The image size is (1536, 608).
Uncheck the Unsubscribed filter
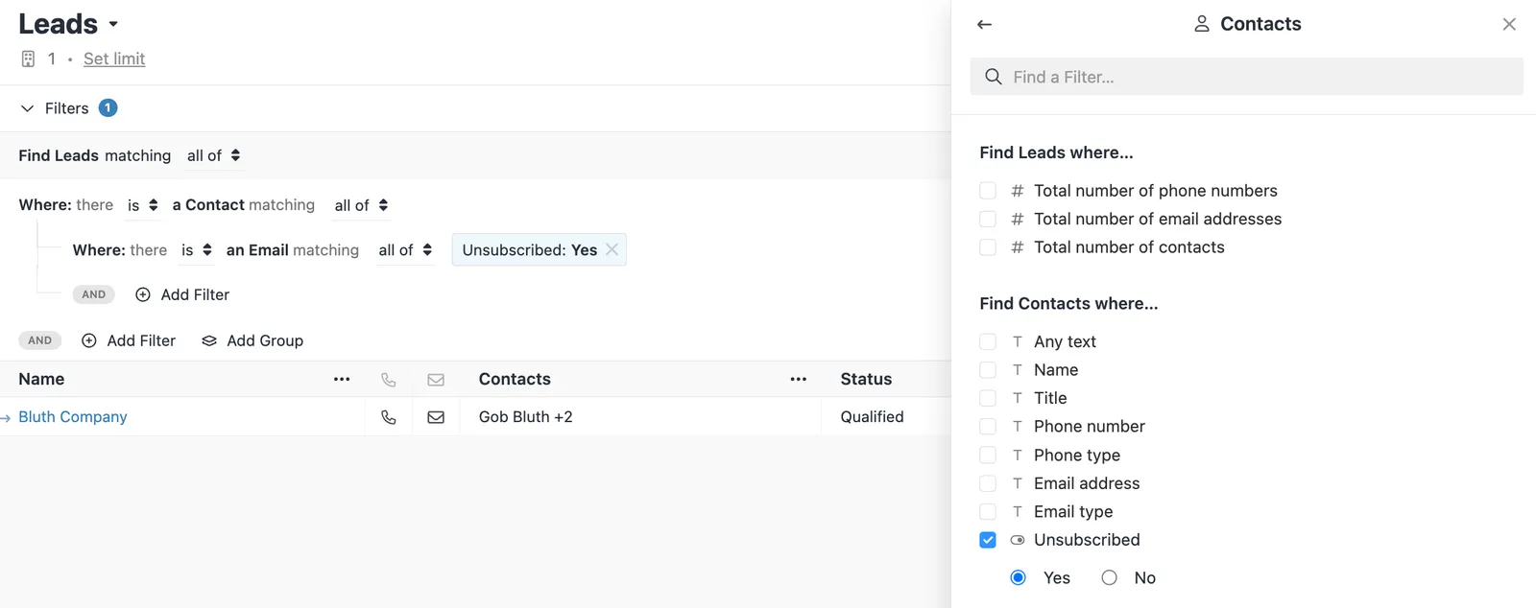click(988, 540)
